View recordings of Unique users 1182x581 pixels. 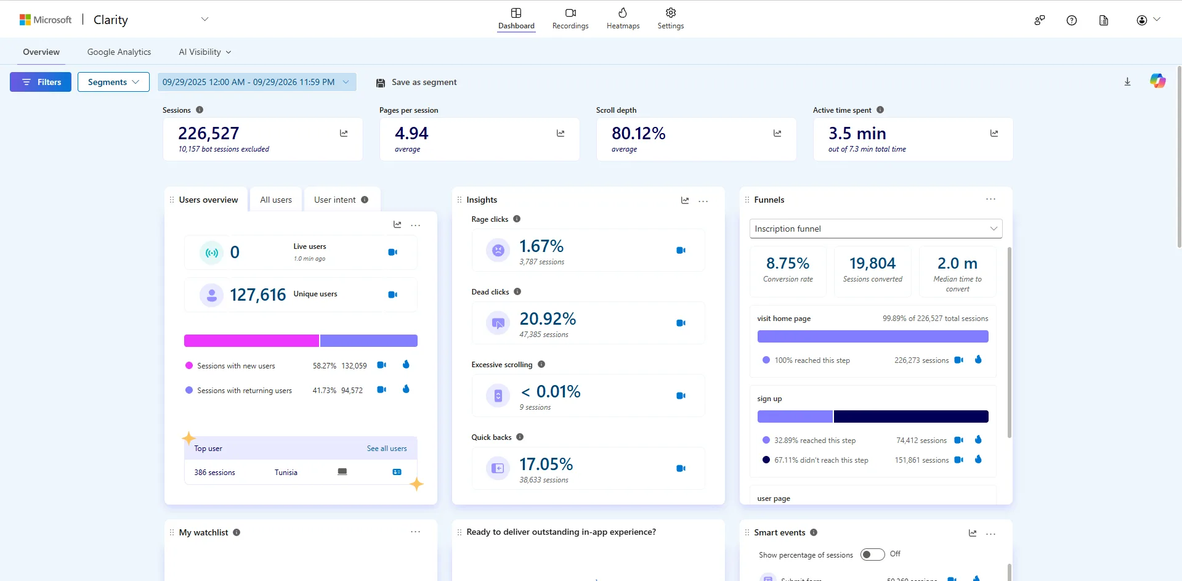coord(392,295)
